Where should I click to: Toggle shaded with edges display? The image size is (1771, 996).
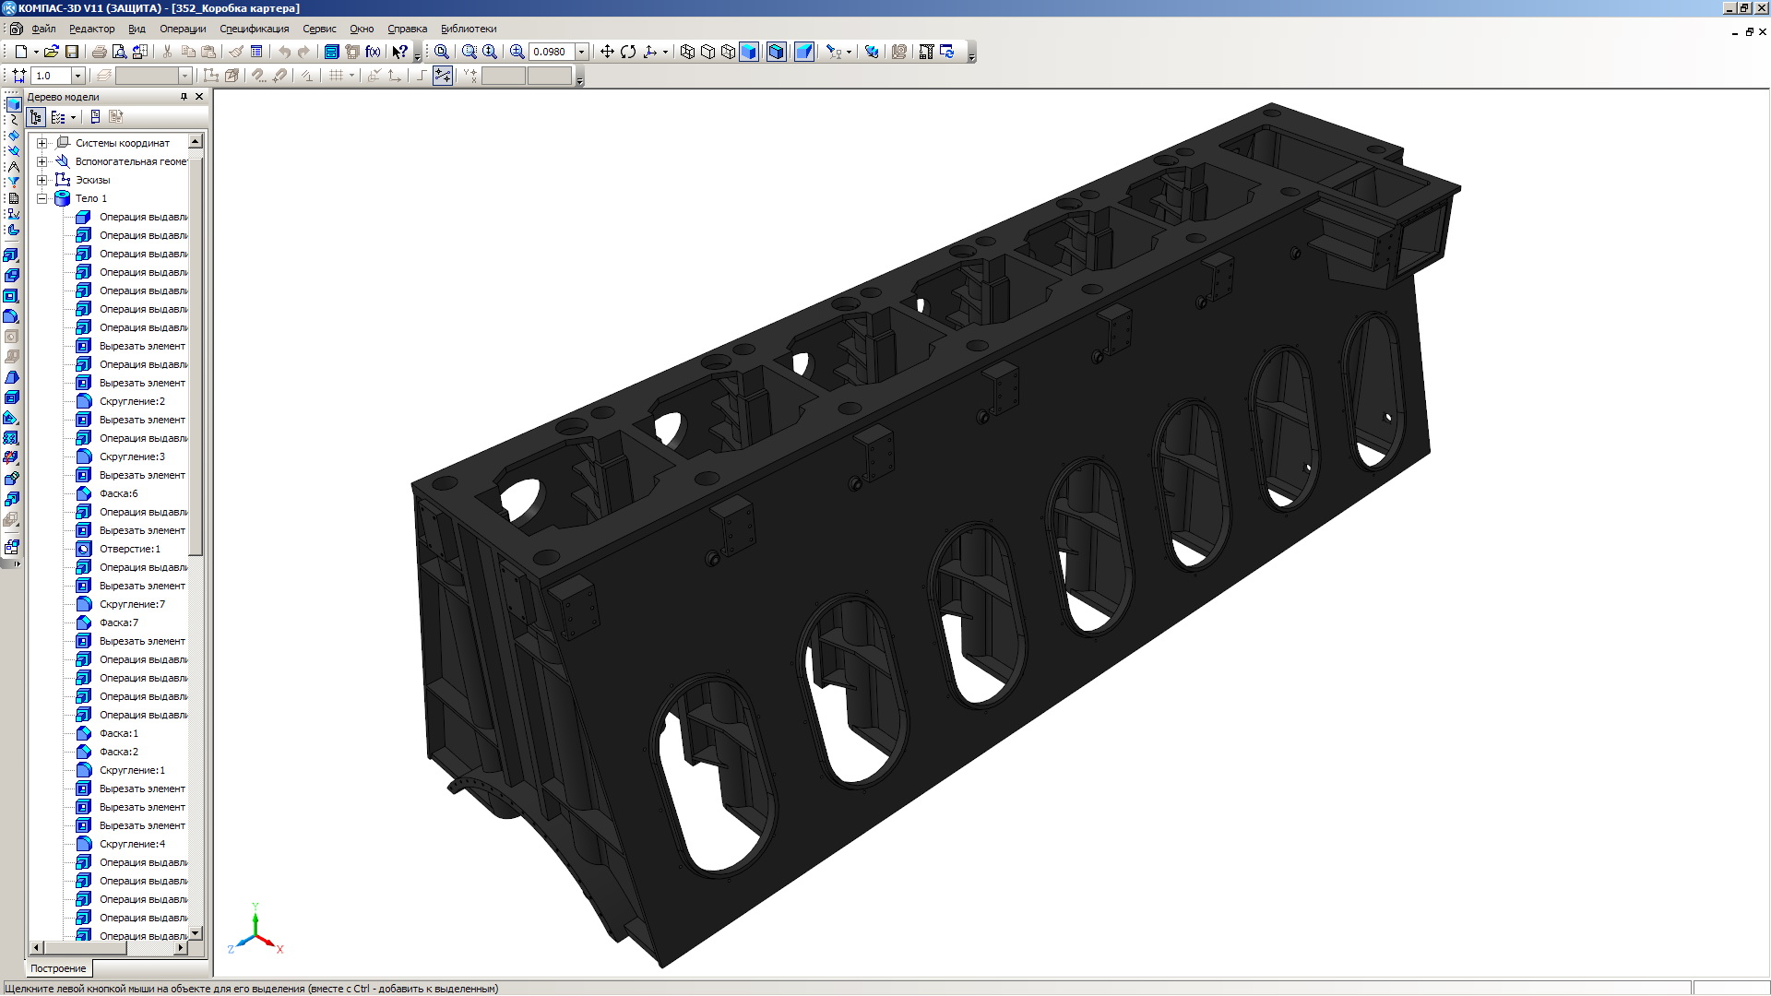tap(777, 52)
